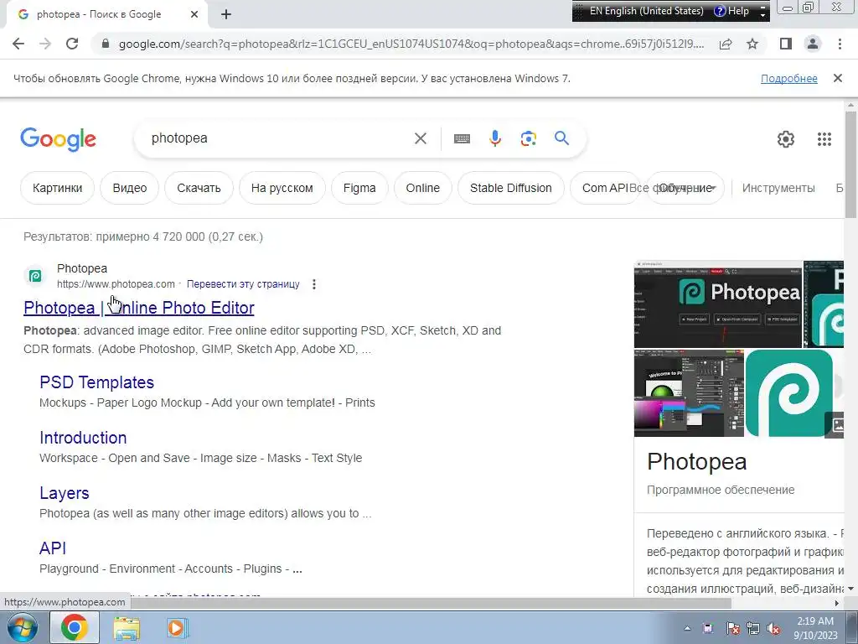This screenshot has width=858, height=644.
Task: Dismiss the Chrome update notification bar
Action: 837,78
